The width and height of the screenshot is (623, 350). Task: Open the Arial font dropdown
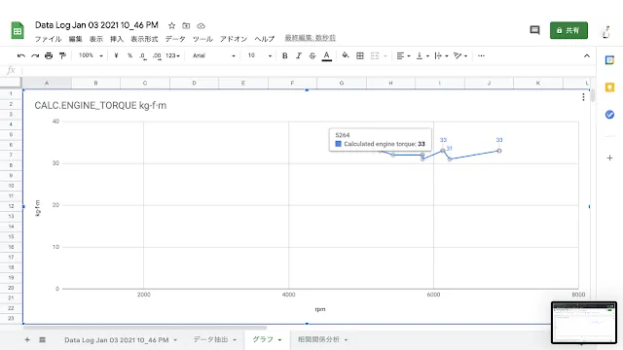214,56
